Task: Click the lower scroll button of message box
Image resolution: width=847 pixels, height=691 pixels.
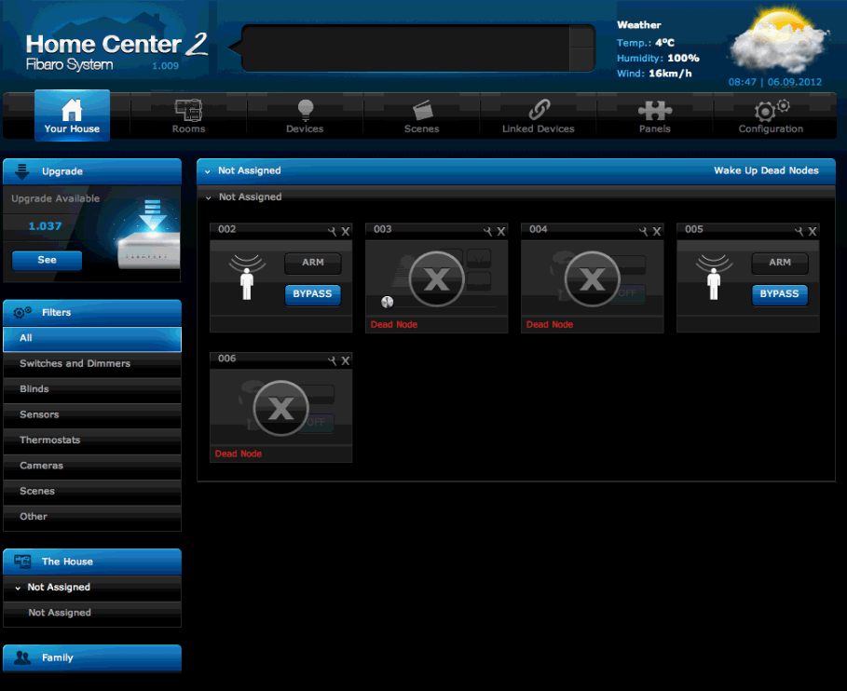Action: tap(581, 59)
